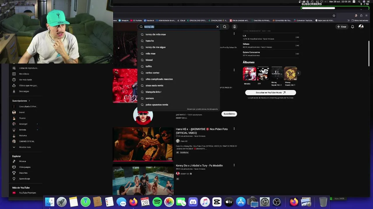Open 'Pa Medellin' video thumbnail
Image resolution: width=373 pixels, height=209 pixels.
143,180
